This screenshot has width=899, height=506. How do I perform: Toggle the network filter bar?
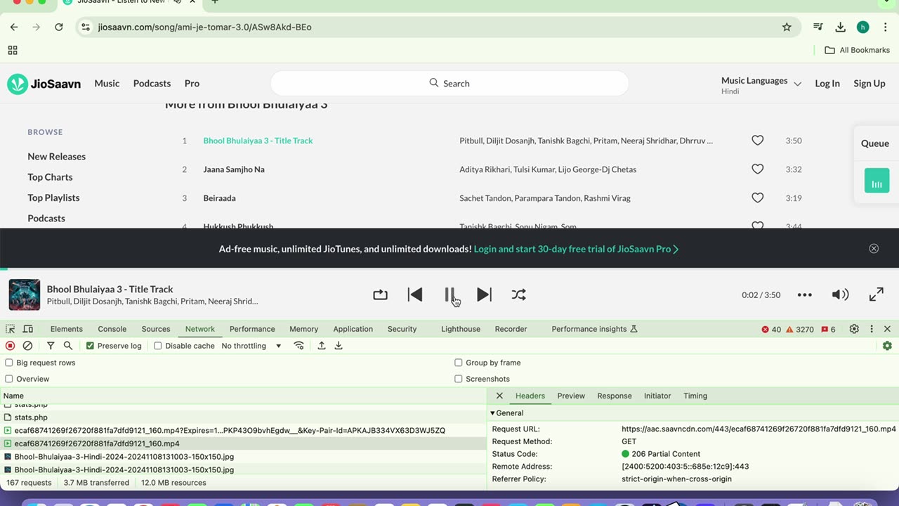[x=51, y=346]
